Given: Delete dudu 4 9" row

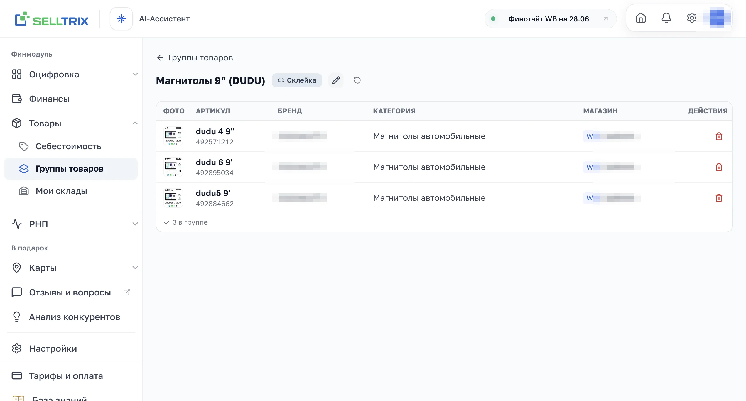Looking at the screenshot, I should [719, 136].
